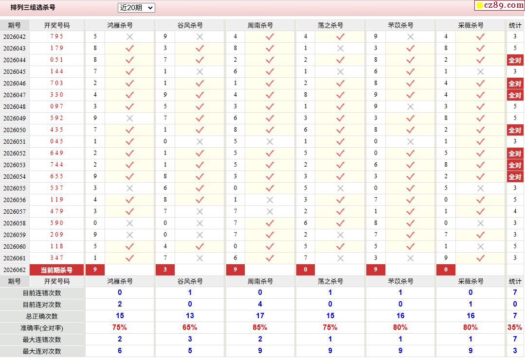Click the 全对 badge in row 2026054
The image size is (525, 358).
pyautogui.click(x=515, y=177)
